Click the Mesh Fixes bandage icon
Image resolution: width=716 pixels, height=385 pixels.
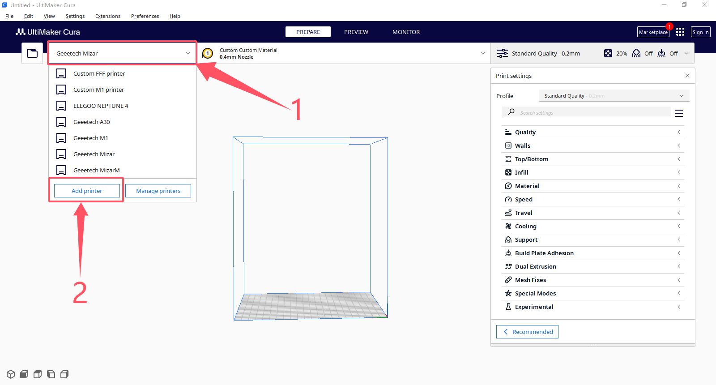[x=508, y=280]
